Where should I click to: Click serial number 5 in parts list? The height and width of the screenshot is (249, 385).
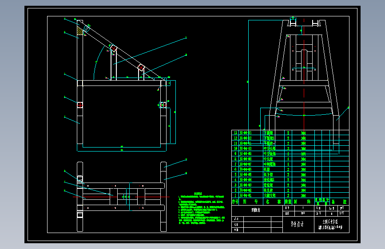tap(235, 175)
